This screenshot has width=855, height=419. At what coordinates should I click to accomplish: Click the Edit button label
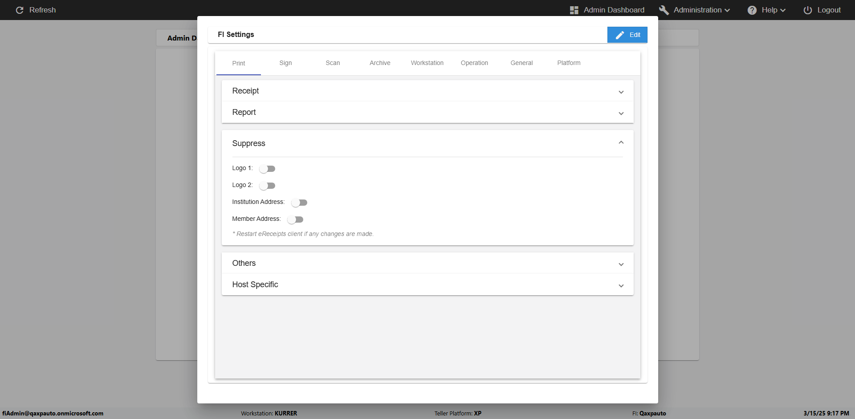(635, 35)
